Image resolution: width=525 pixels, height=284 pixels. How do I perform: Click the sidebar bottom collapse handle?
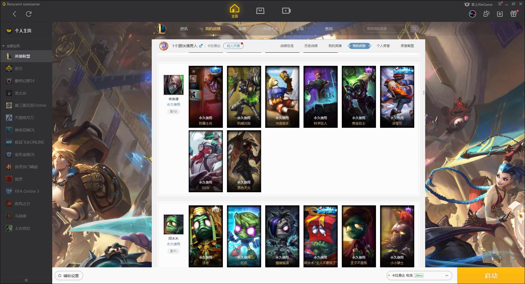(26, 280)
